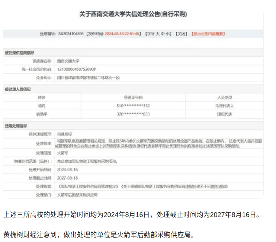Click the medium font size option 中

[x=163, y=34]
